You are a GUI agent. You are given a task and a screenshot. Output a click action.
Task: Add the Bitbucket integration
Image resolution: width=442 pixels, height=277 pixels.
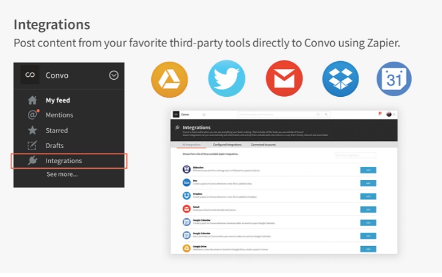pos(368,170)
